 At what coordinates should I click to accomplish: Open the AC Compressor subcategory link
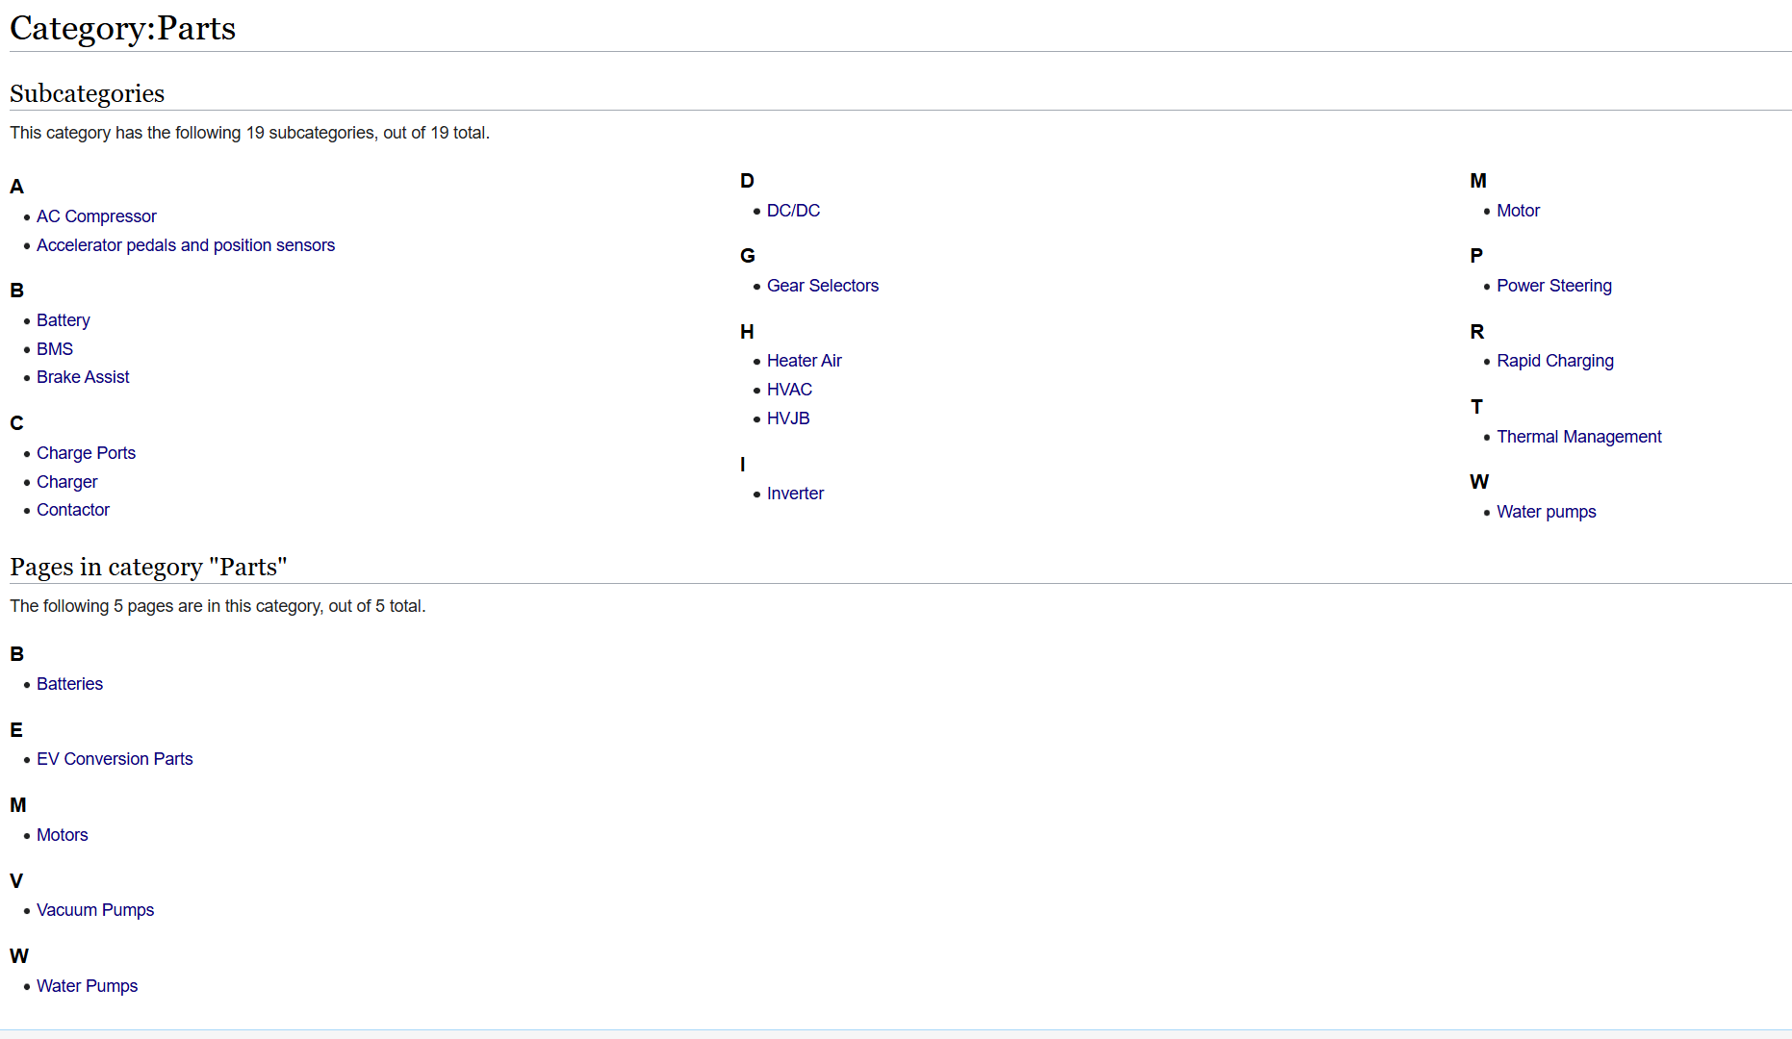(96, 216)
